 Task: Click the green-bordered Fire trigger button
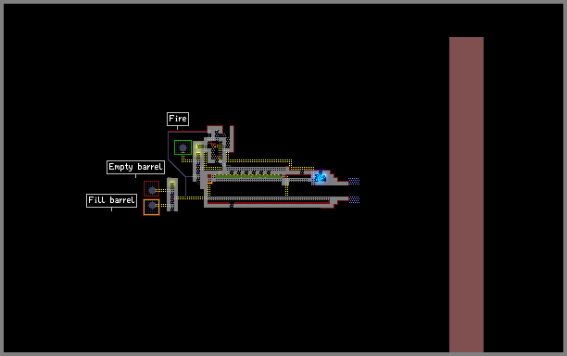[x=183, y=147]
